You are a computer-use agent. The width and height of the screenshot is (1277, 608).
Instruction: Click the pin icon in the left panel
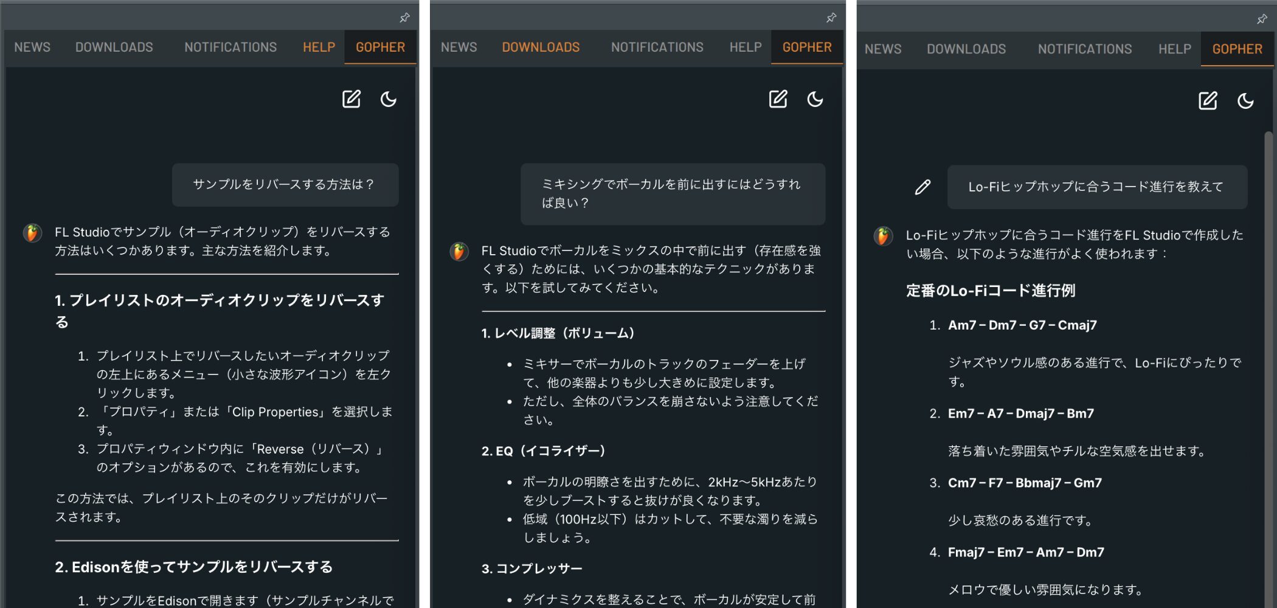tap(404, 18)
